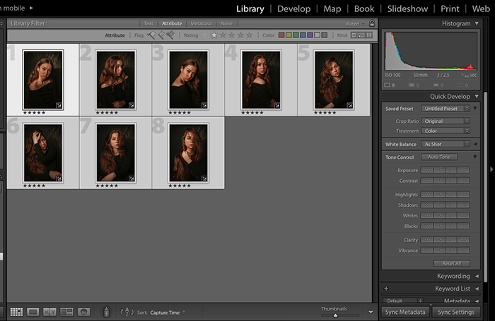Add a keyword with the plus icon
The width and height of the screenshot is (495, 321).
(386, 289)
